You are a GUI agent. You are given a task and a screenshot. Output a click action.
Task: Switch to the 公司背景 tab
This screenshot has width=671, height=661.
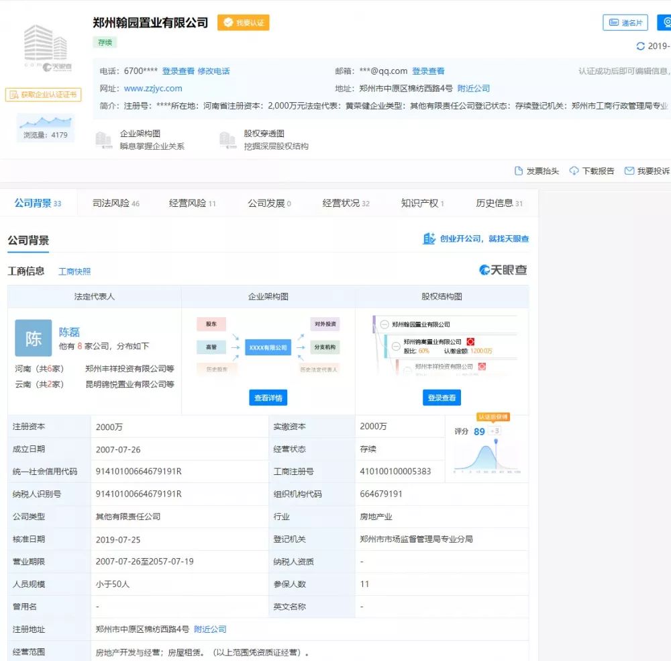[38, 203]
